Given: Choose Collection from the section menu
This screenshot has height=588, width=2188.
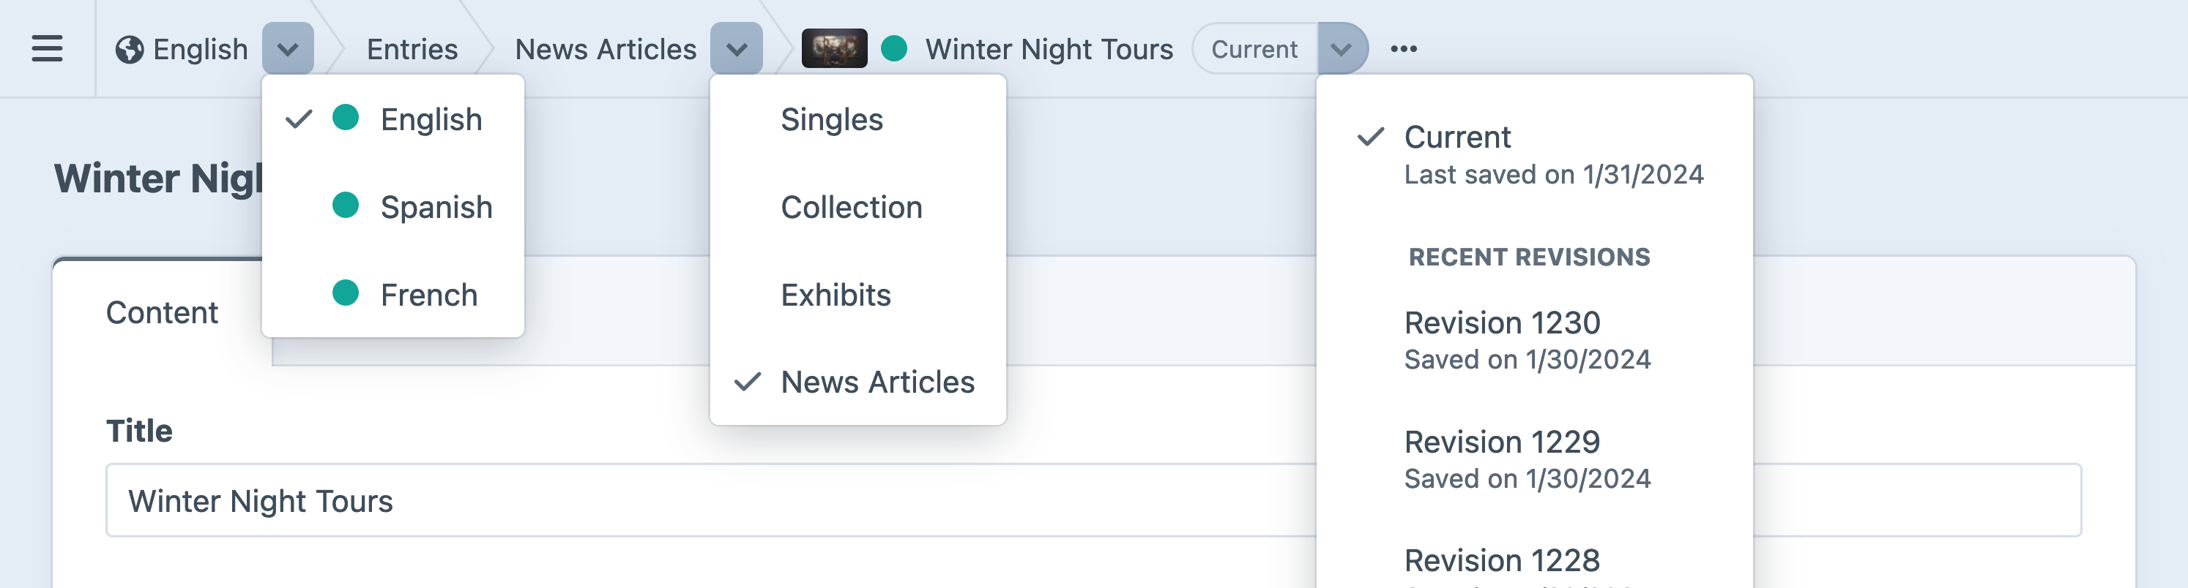Looking at the screenshot, I should coord(851,207).
